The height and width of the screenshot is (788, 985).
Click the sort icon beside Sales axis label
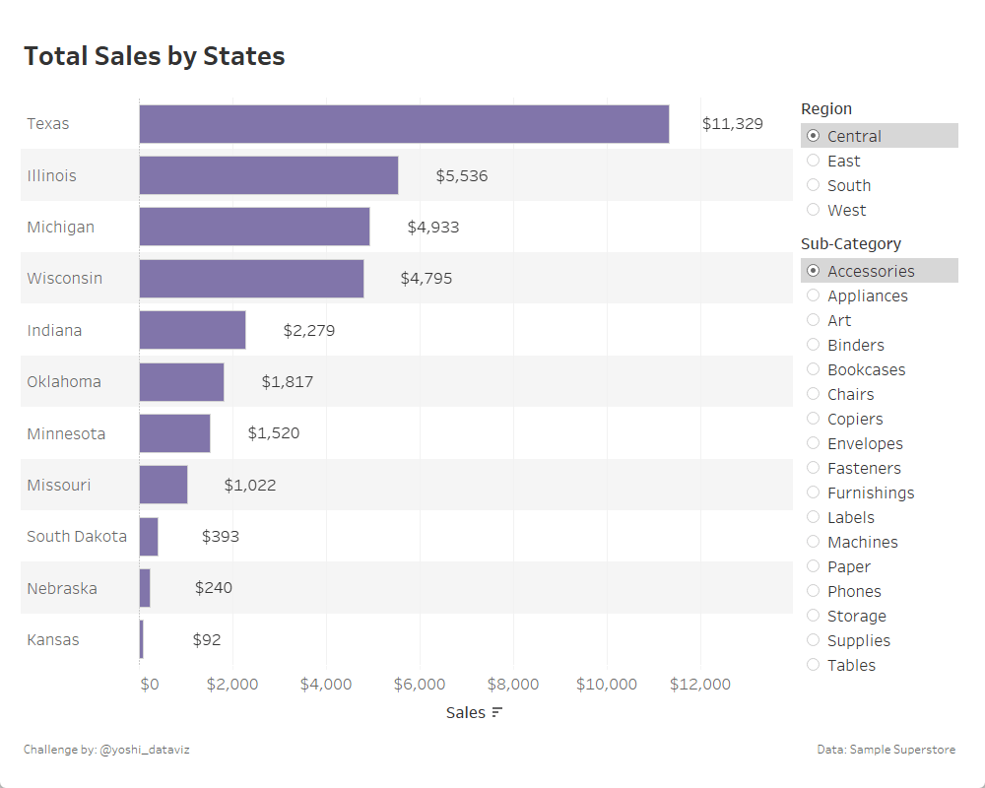click(497, 712)
